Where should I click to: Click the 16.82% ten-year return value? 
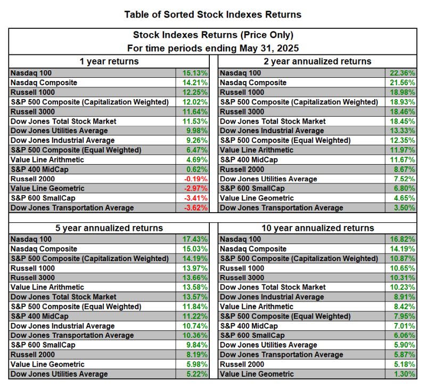(403, 239)
